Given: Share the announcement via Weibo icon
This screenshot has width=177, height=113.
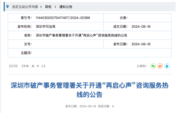Looking at the screenshot, I should click(160, 66).
